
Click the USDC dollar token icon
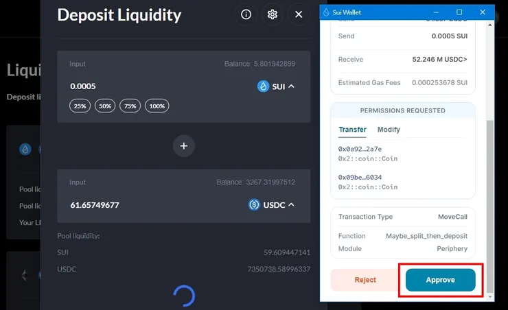point(254,205)
